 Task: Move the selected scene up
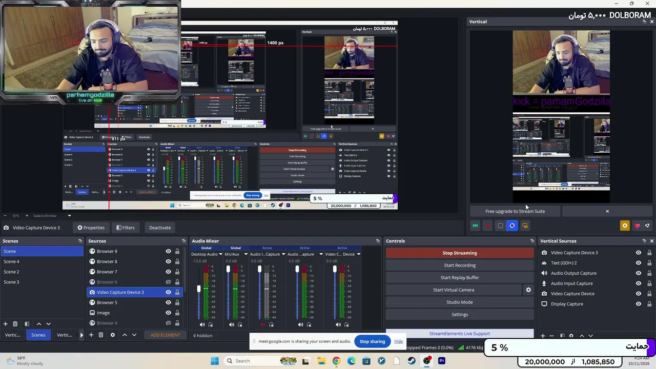pyautogui.click(x=38, y=324)
